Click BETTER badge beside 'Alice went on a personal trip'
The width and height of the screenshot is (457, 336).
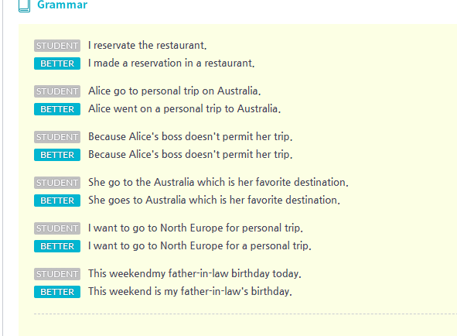(x=57, y=109)
